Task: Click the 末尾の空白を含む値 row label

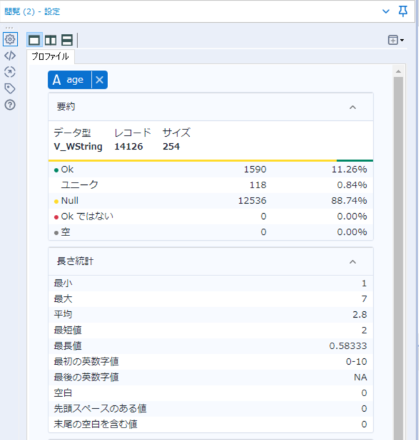Action: (96, 424)
